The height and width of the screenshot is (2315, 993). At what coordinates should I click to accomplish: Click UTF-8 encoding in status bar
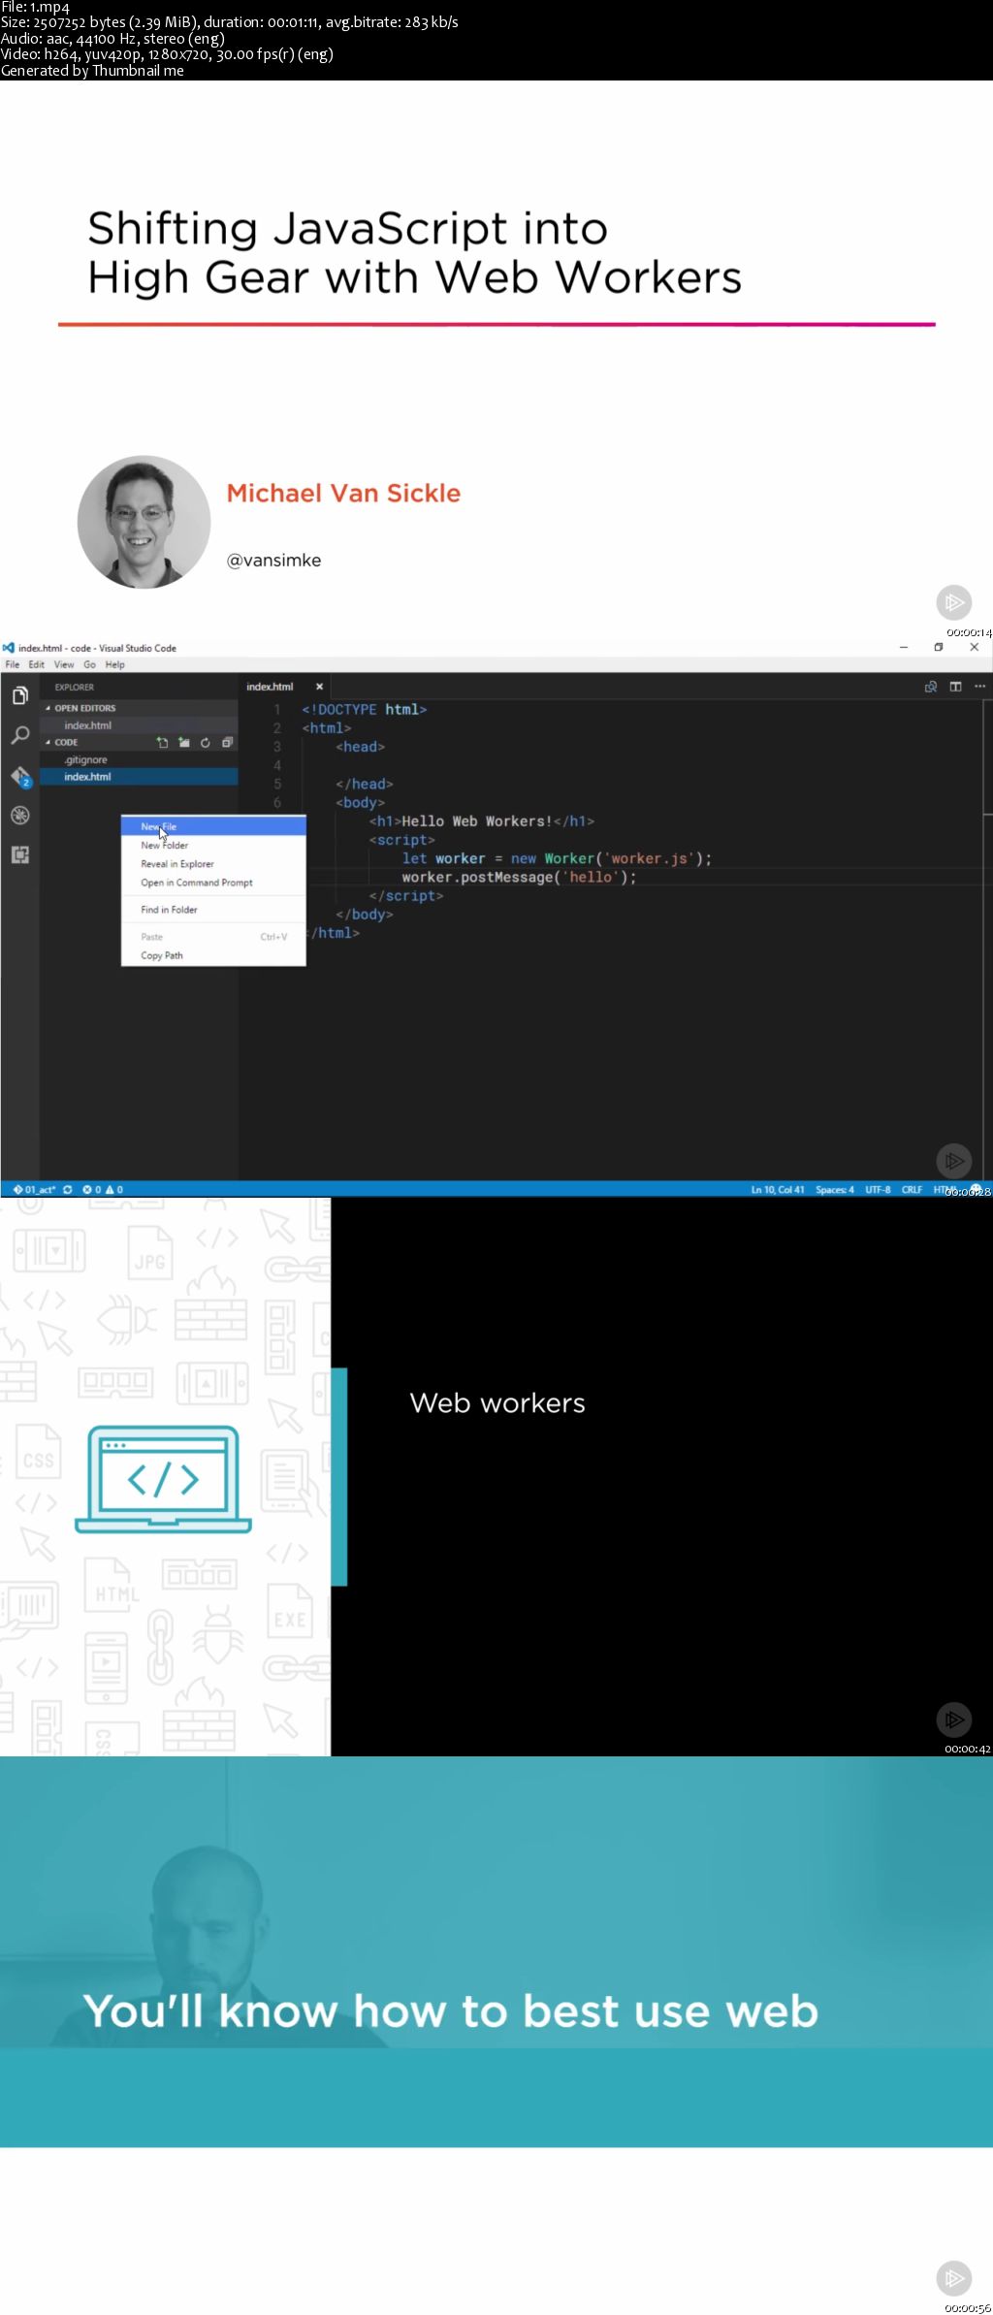(x=878, y=1189)
